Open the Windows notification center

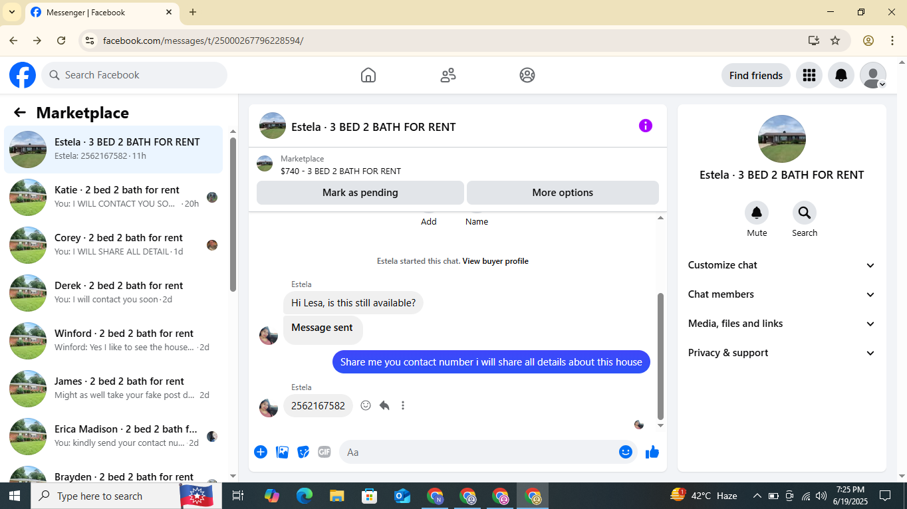[885, 496]
